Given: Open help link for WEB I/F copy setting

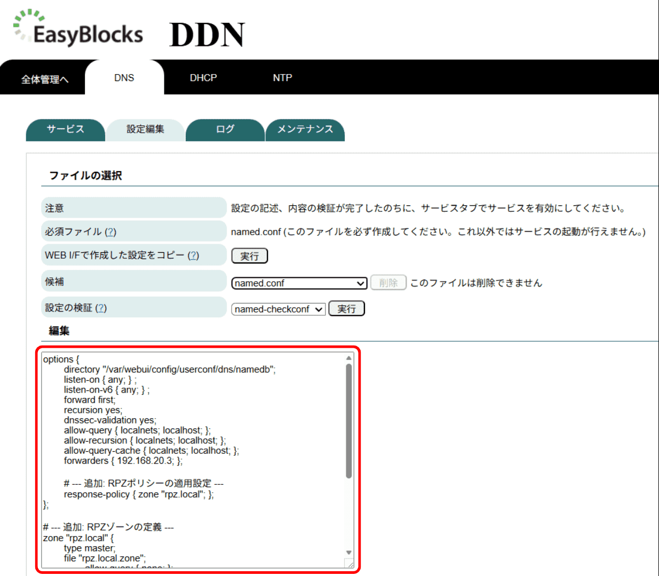Looking at the screenshot, I should [x=193, y=255].
